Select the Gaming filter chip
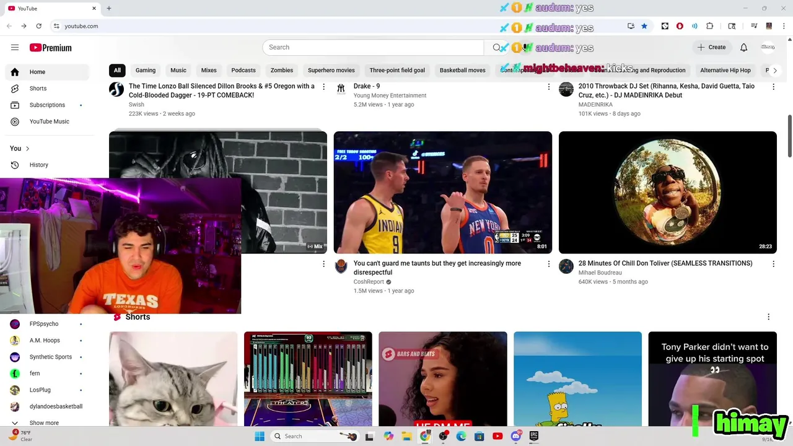The width and height of the screenshot is (793, 446). (146, 70)
